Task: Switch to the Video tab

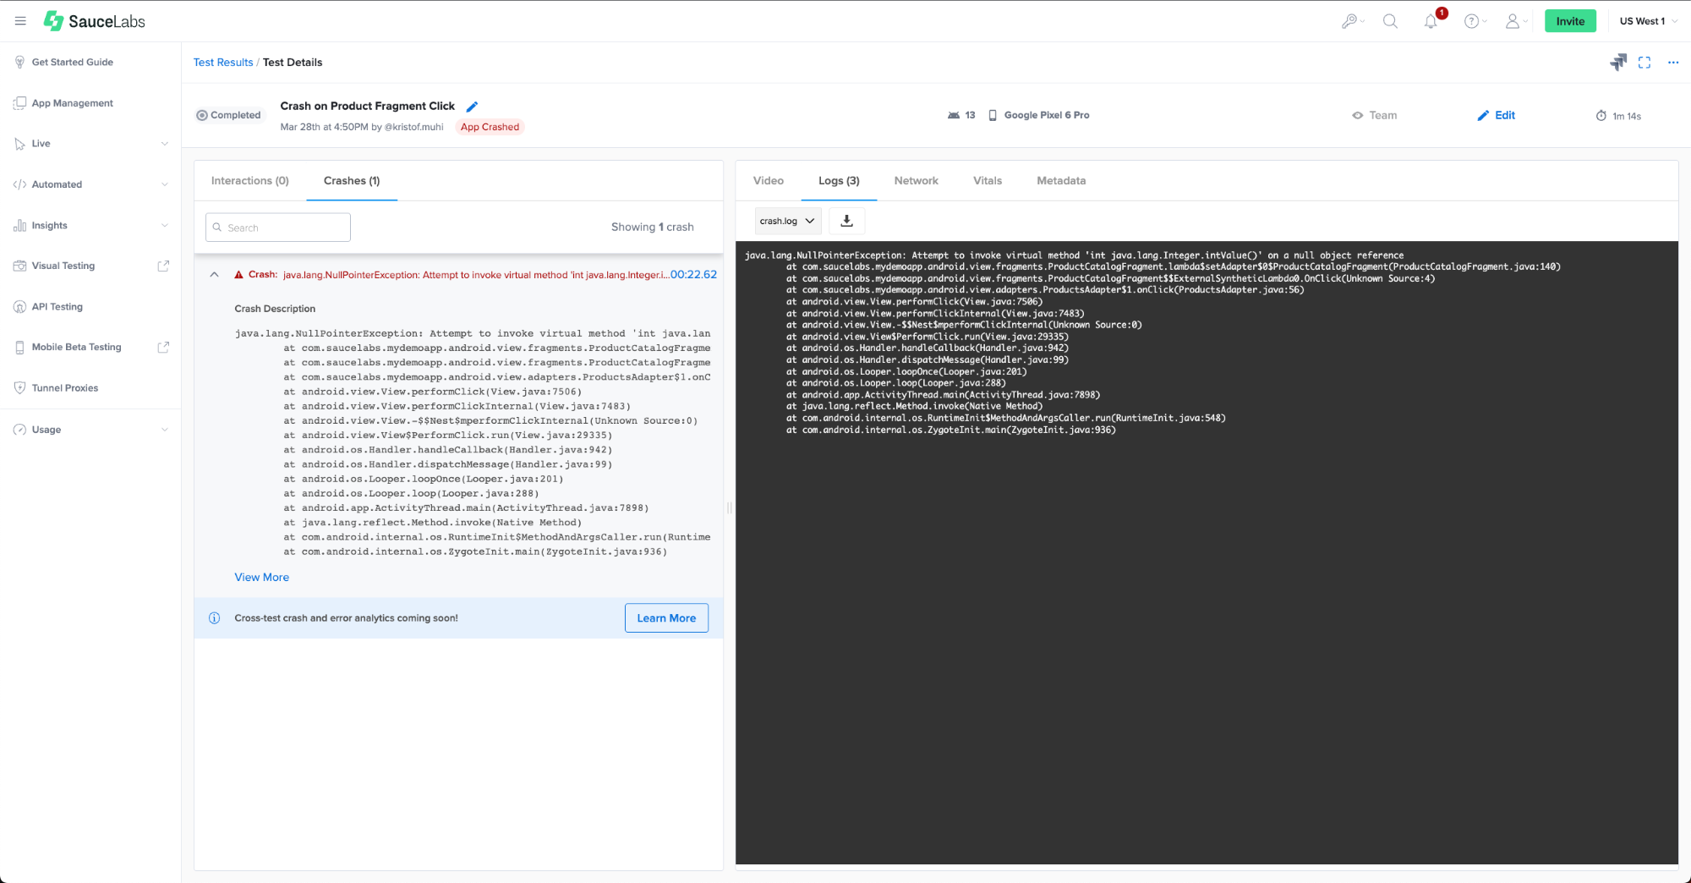Action: (769, 181)
